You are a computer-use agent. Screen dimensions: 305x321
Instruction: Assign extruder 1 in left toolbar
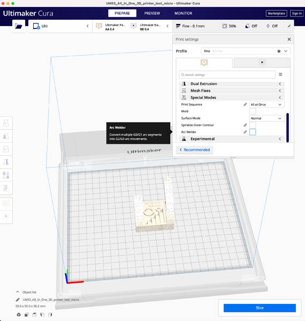(6, 203)
